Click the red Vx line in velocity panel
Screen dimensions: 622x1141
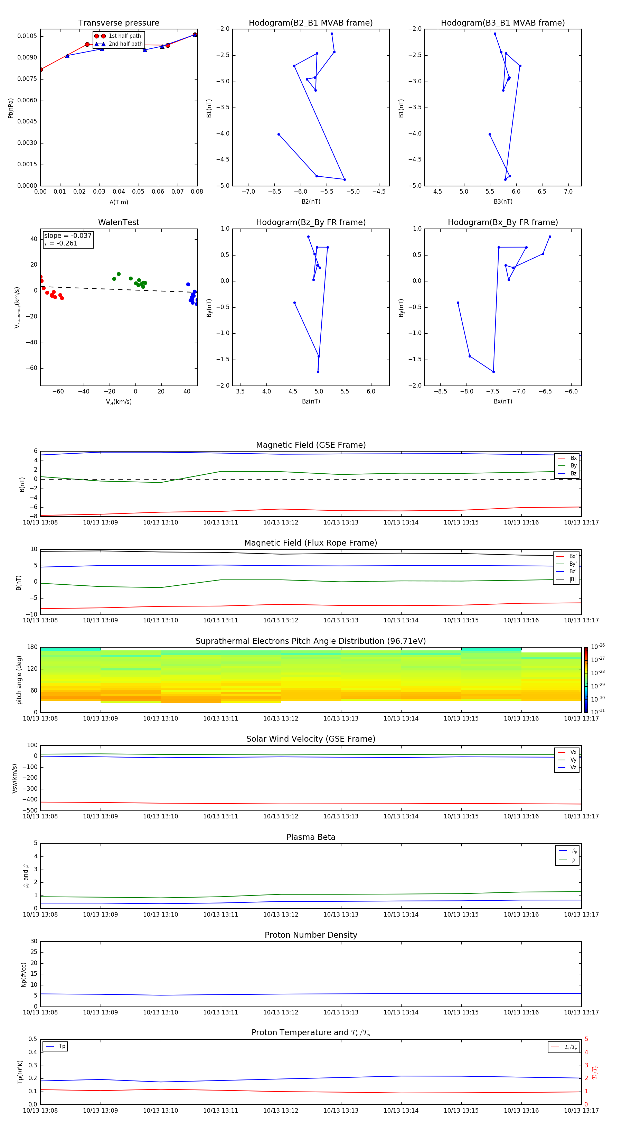coord(311,804)
